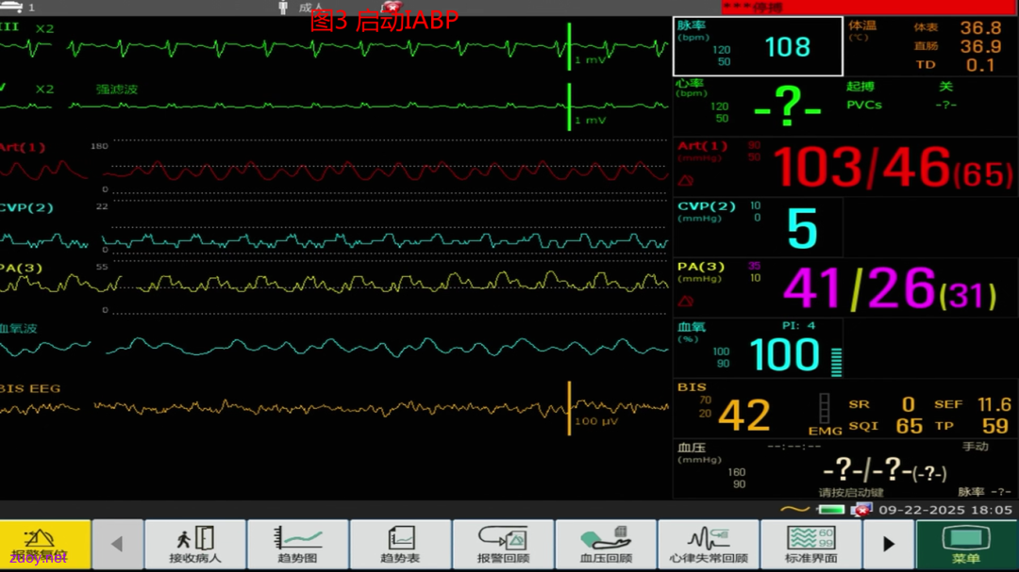The image size is (1019, 572).
Task: Open the CVP(2) value 5 parameter
Action: 758,227
